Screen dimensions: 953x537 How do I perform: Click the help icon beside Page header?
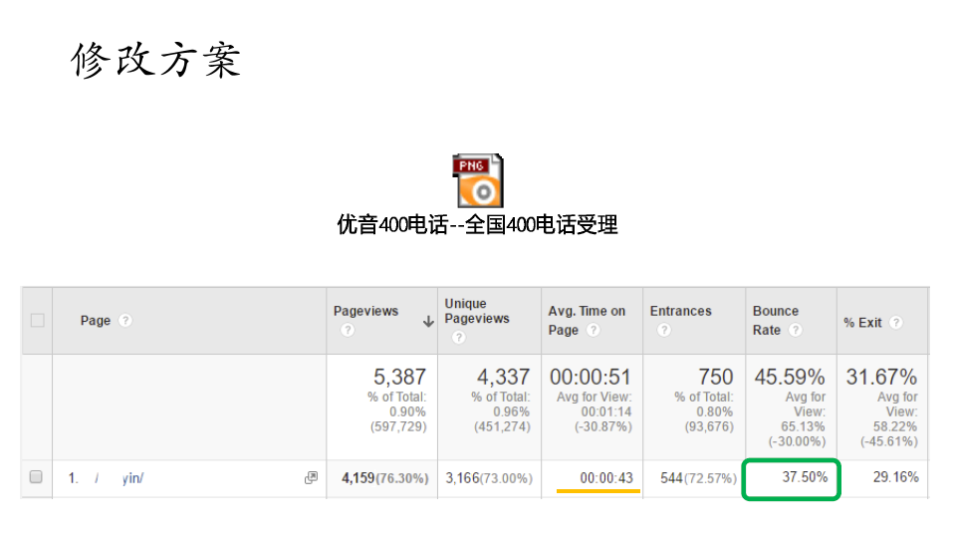[x=125, y=321]
